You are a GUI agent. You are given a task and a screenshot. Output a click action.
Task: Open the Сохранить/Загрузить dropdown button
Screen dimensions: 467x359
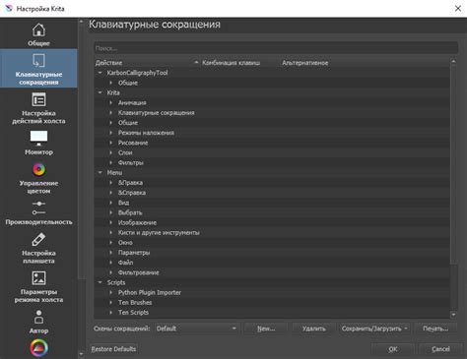pyautogui.click(x=374, y=329)
